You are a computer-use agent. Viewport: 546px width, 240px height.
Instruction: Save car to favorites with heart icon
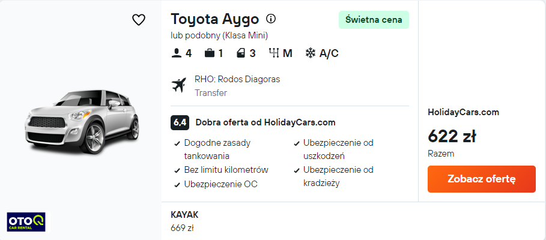pos(139,20)
